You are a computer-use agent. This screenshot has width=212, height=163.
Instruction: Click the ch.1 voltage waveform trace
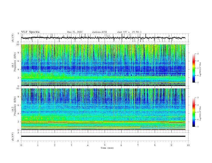103,38
